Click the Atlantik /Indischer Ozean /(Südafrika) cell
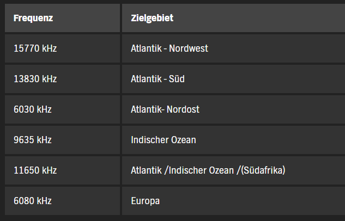This screenshot has width=345, height=221. point(208,170)
